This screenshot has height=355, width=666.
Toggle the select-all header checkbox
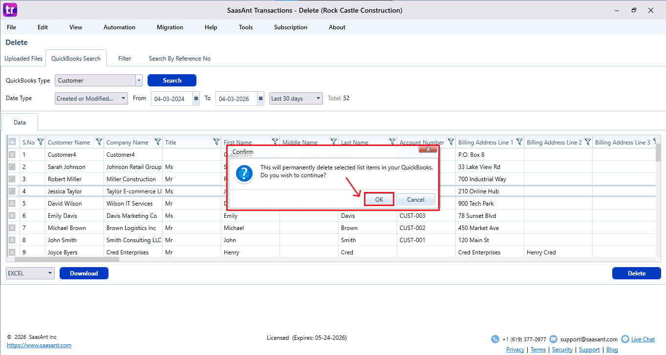point(12,142)
